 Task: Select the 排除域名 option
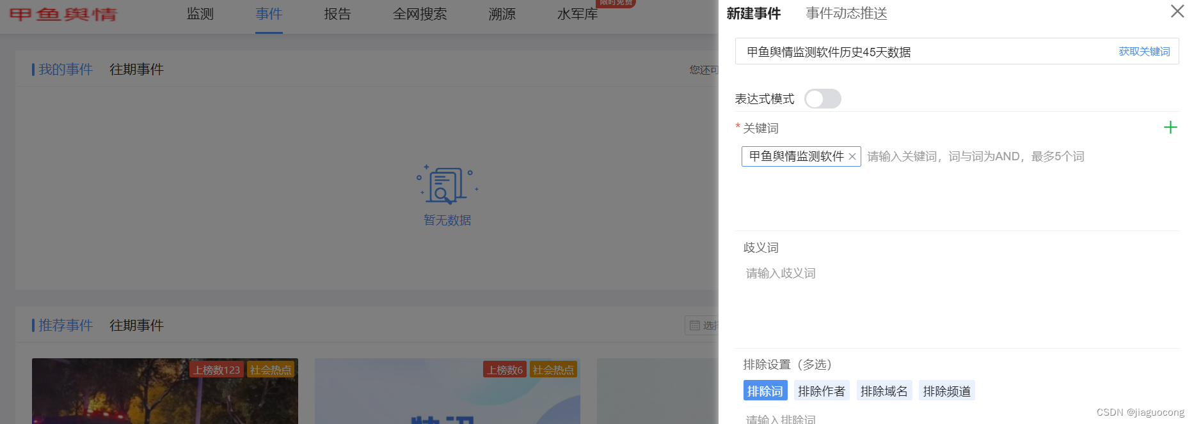coord(884,391)
